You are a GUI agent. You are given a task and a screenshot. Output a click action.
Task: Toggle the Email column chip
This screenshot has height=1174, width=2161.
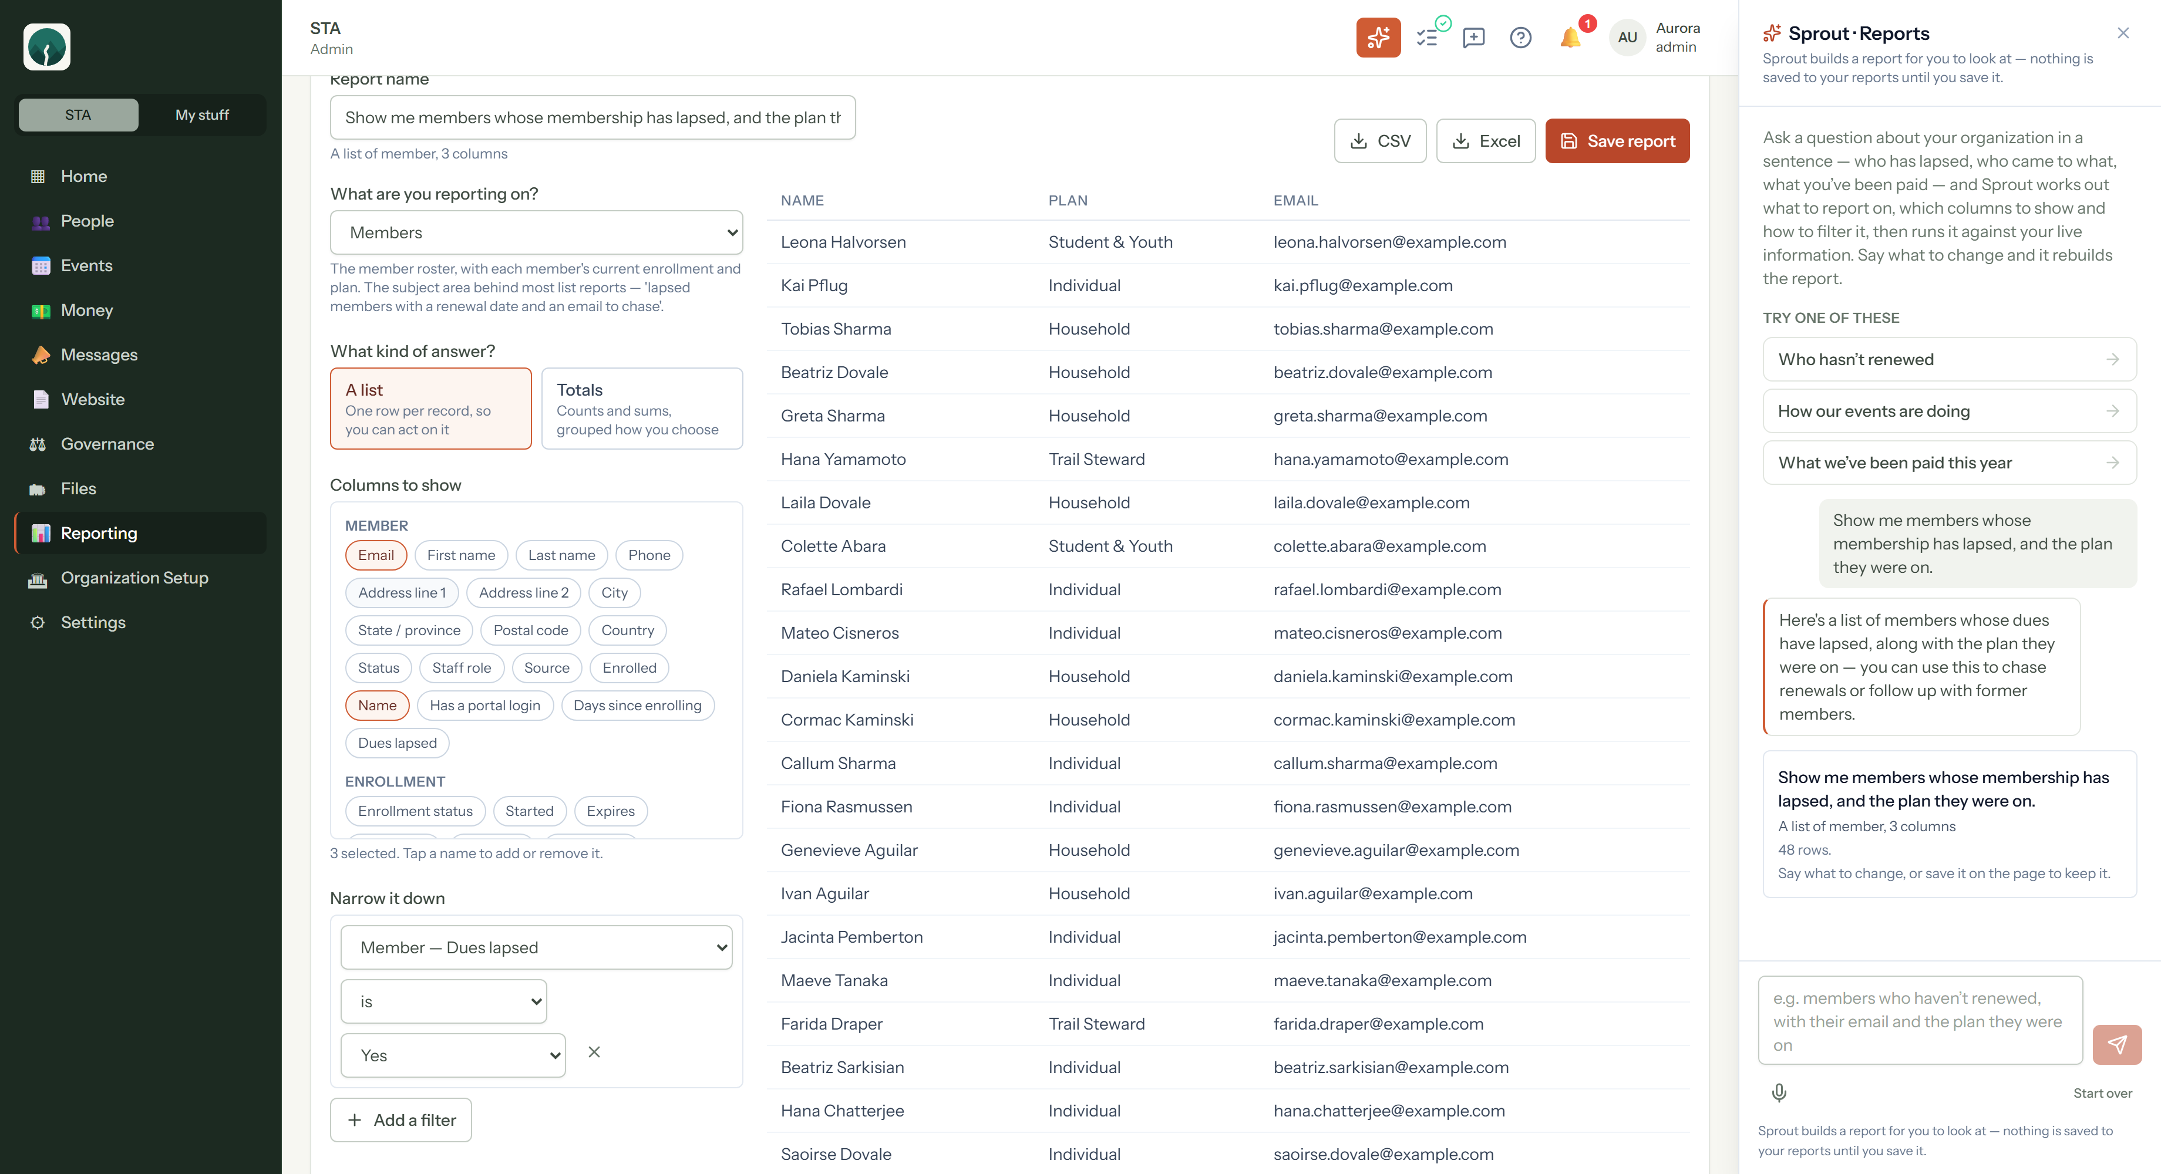(x=376, y=555)
